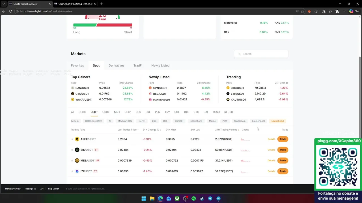Select the BTC quote currency tab
The height and width of the screenshot is (203, 362).
pos(187,112)
